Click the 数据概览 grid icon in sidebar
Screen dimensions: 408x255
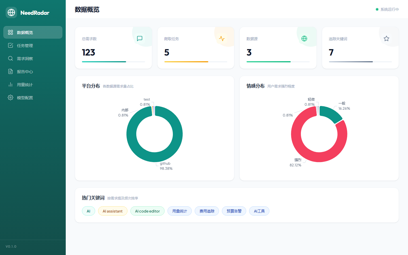click(10, 32)
